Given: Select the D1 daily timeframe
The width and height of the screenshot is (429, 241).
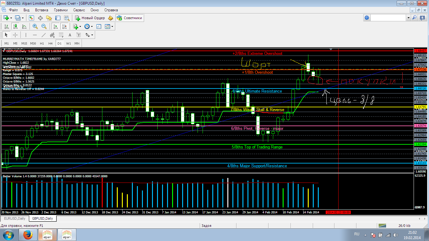Looking at the screenshot, I should click(59, 43).
